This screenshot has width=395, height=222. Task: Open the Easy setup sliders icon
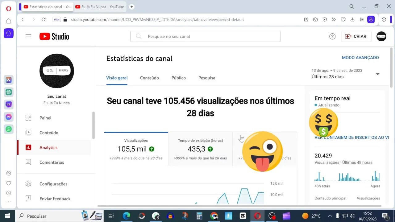362,19
